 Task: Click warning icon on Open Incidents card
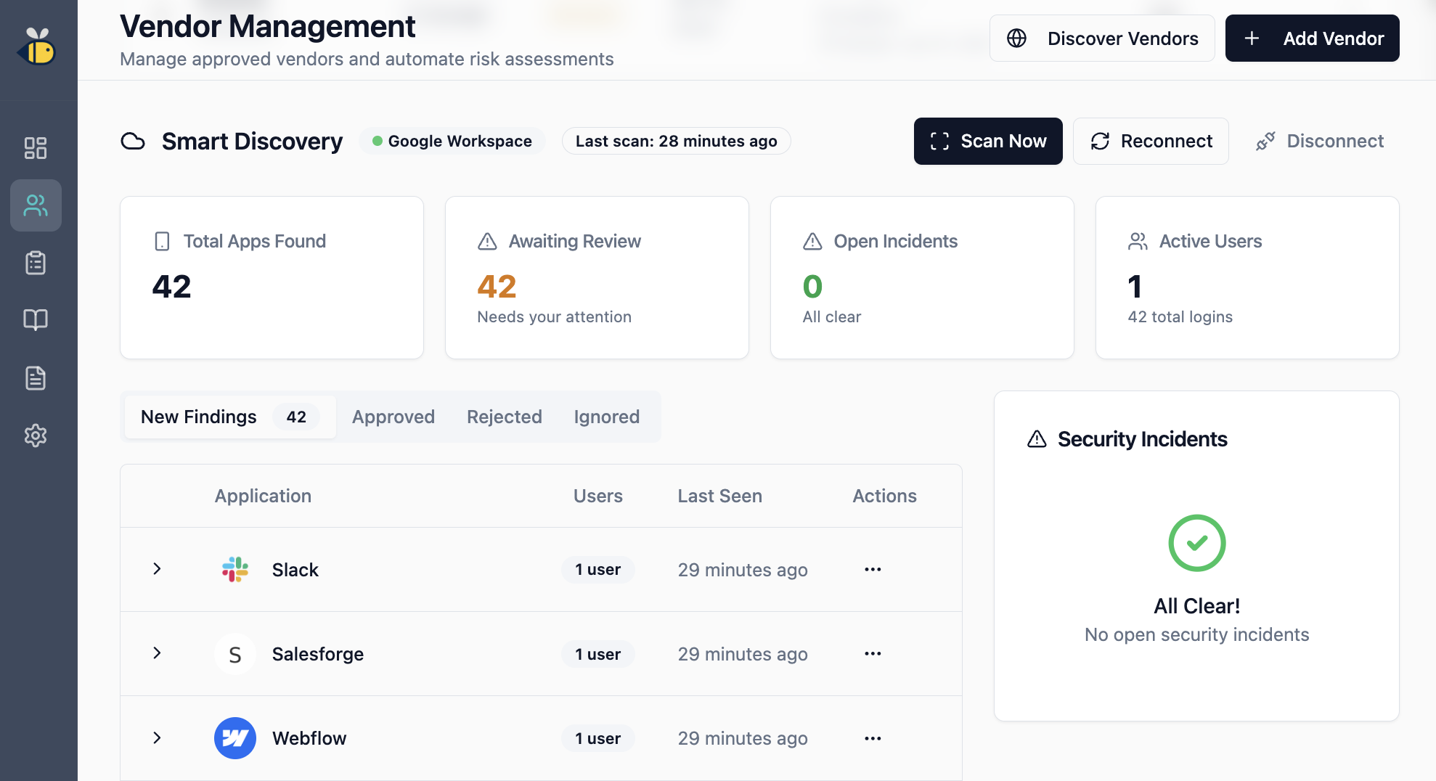pyautogui.click(x=812, y=241)
